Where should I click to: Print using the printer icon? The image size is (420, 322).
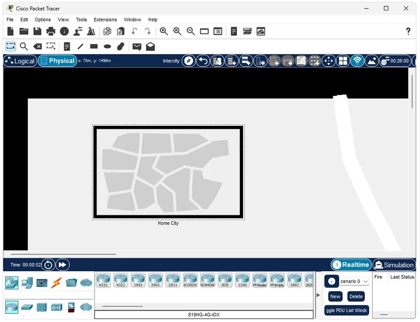pos(50,31)
